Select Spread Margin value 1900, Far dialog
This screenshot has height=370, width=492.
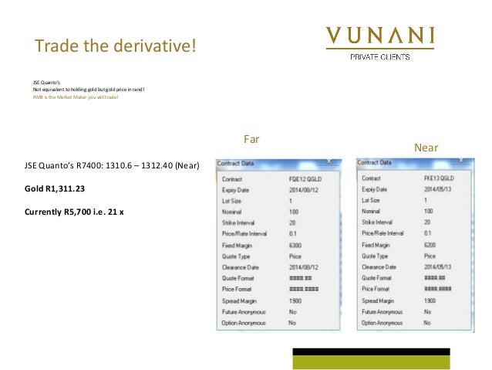coord(295,300)
